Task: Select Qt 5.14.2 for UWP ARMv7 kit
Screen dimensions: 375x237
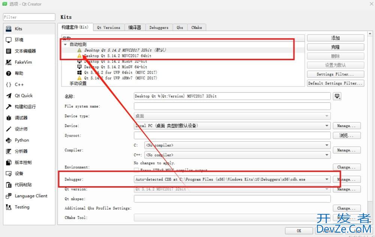Action: (x=120, y=78)
